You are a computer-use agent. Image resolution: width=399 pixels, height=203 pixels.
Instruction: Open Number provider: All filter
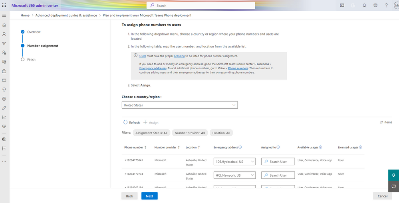pos(190,133)
